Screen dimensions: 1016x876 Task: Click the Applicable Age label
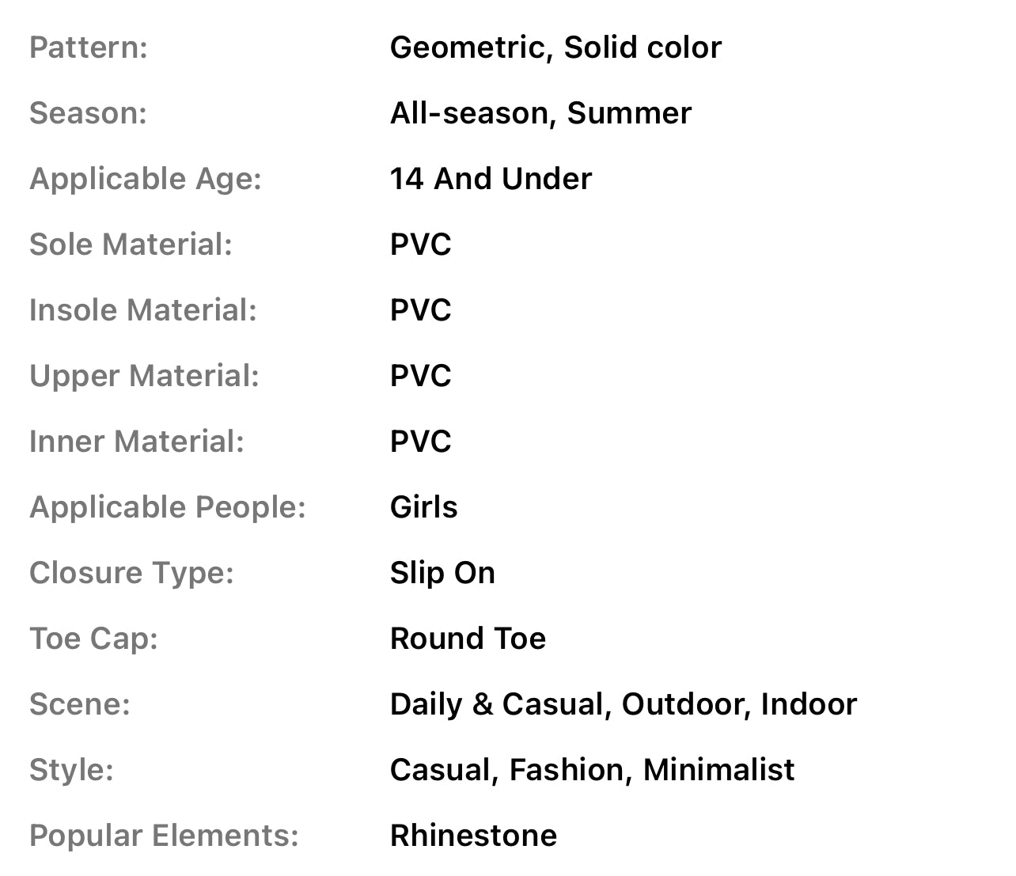point(146,179)
